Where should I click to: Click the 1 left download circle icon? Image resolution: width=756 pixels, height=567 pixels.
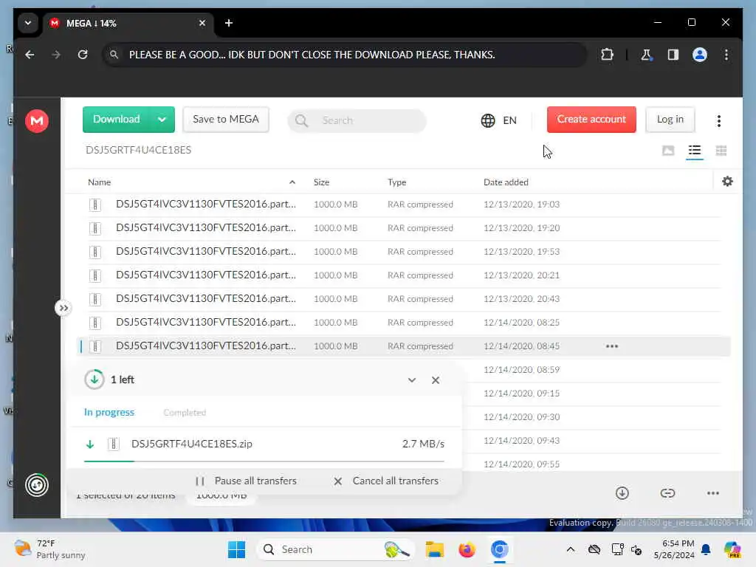(x=94, y=379)
